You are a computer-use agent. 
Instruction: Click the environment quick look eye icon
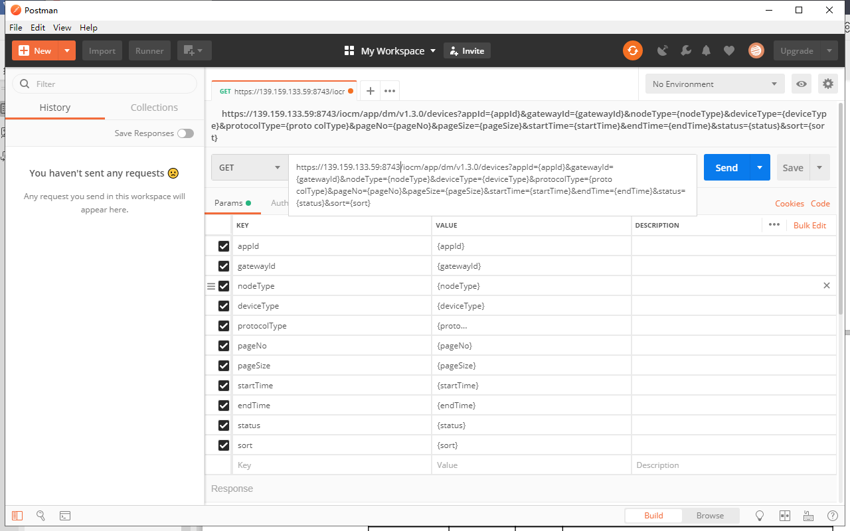pos(802,84)
